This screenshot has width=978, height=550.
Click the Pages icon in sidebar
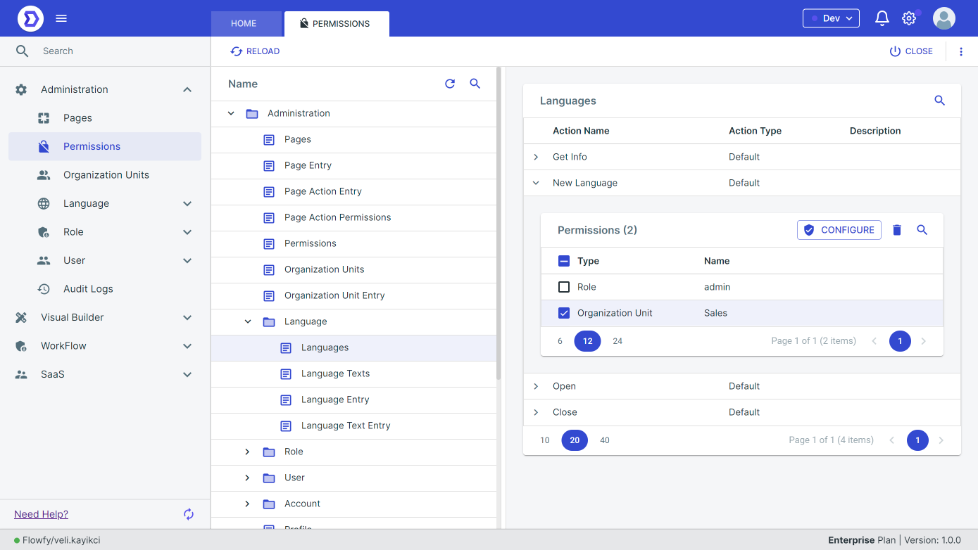pyautogui.click(x=44, y=118)
